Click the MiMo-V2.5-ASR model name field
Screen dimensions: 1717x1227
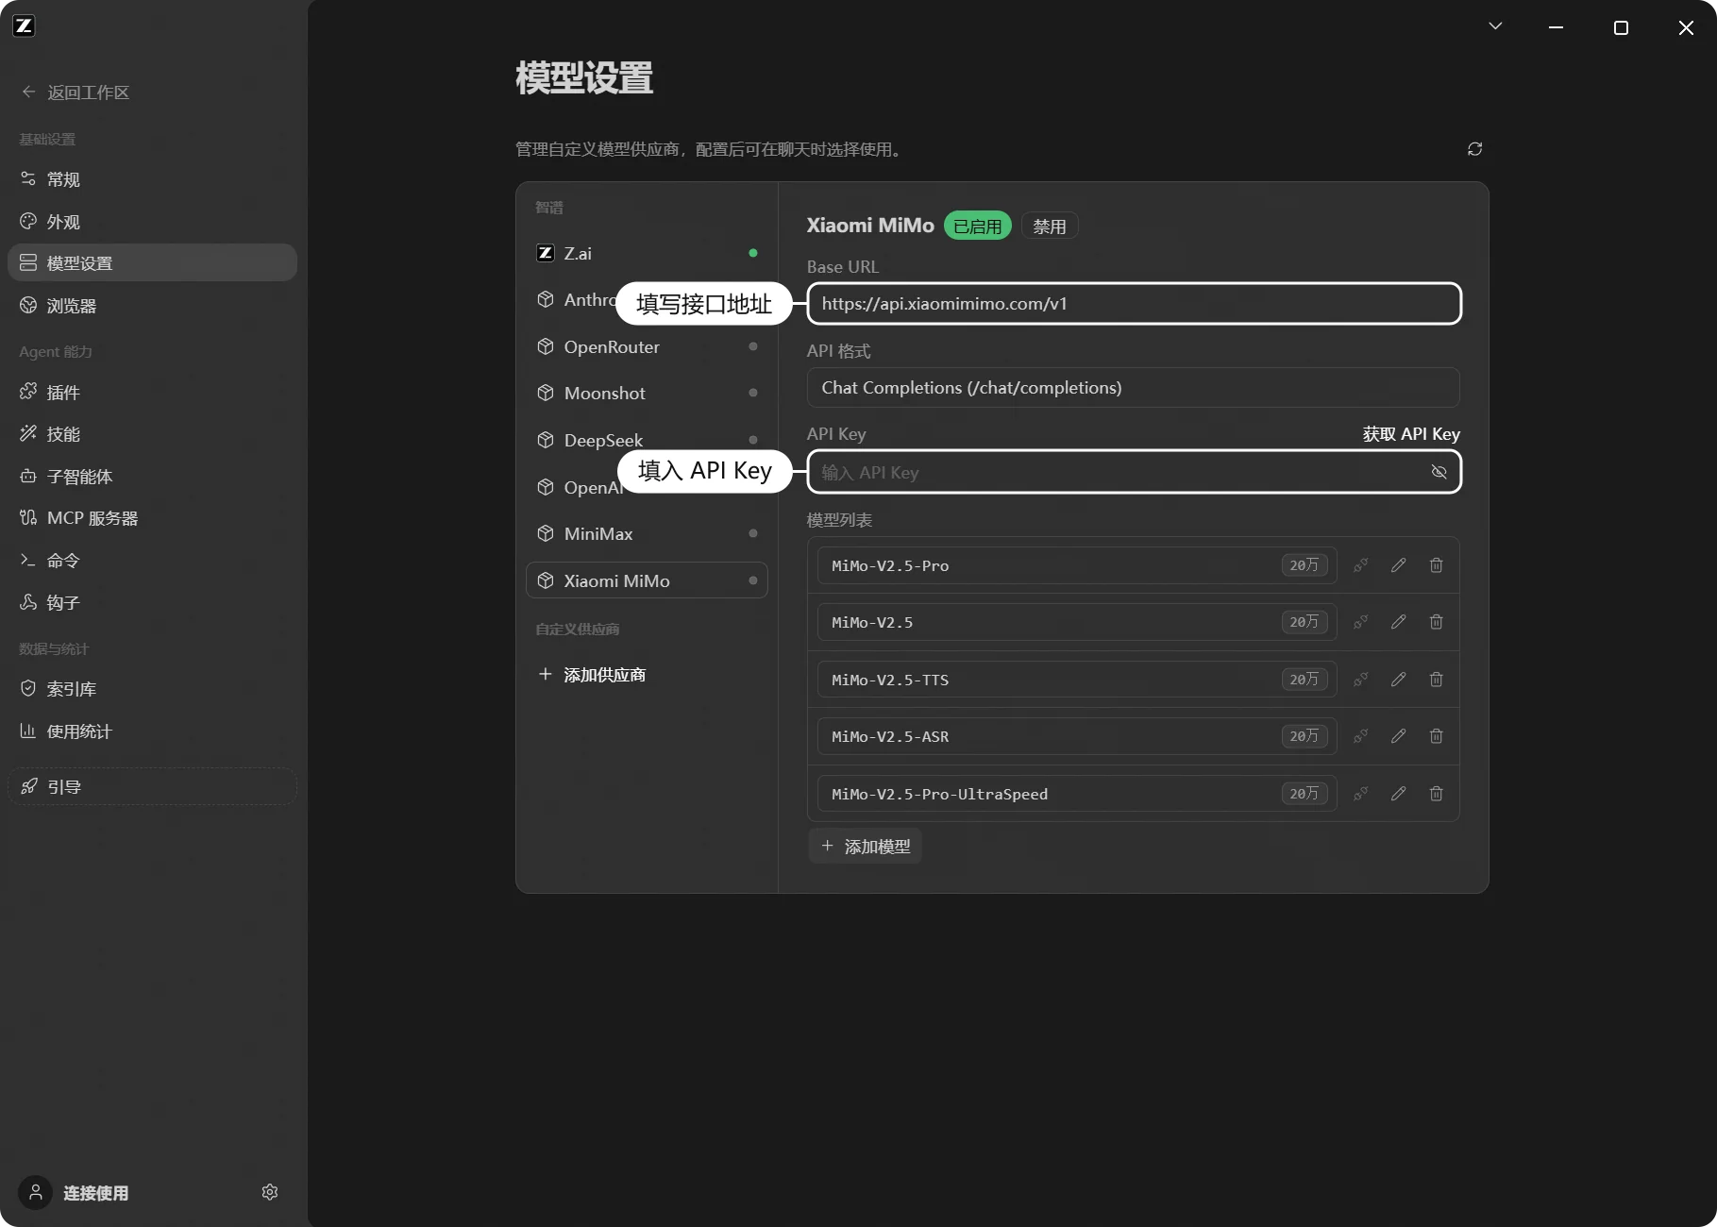point(1077,736)
